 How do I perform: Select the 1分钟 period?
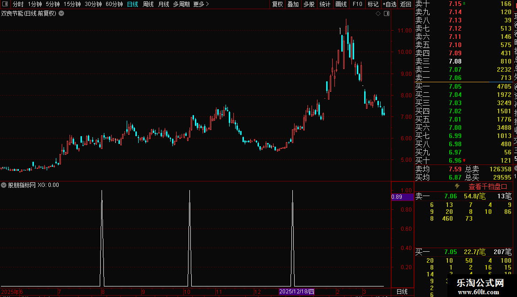pos(35,4)
